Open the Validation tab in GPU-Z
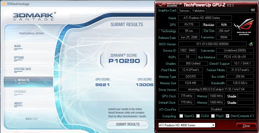Image resolution: width=259 pixels, height=133 pixels. (199, 11)
